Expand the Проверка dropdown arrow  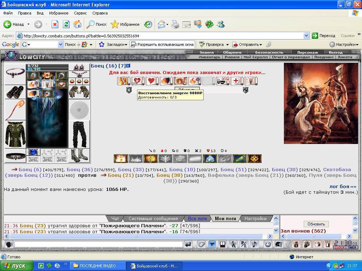click(227, 45)
